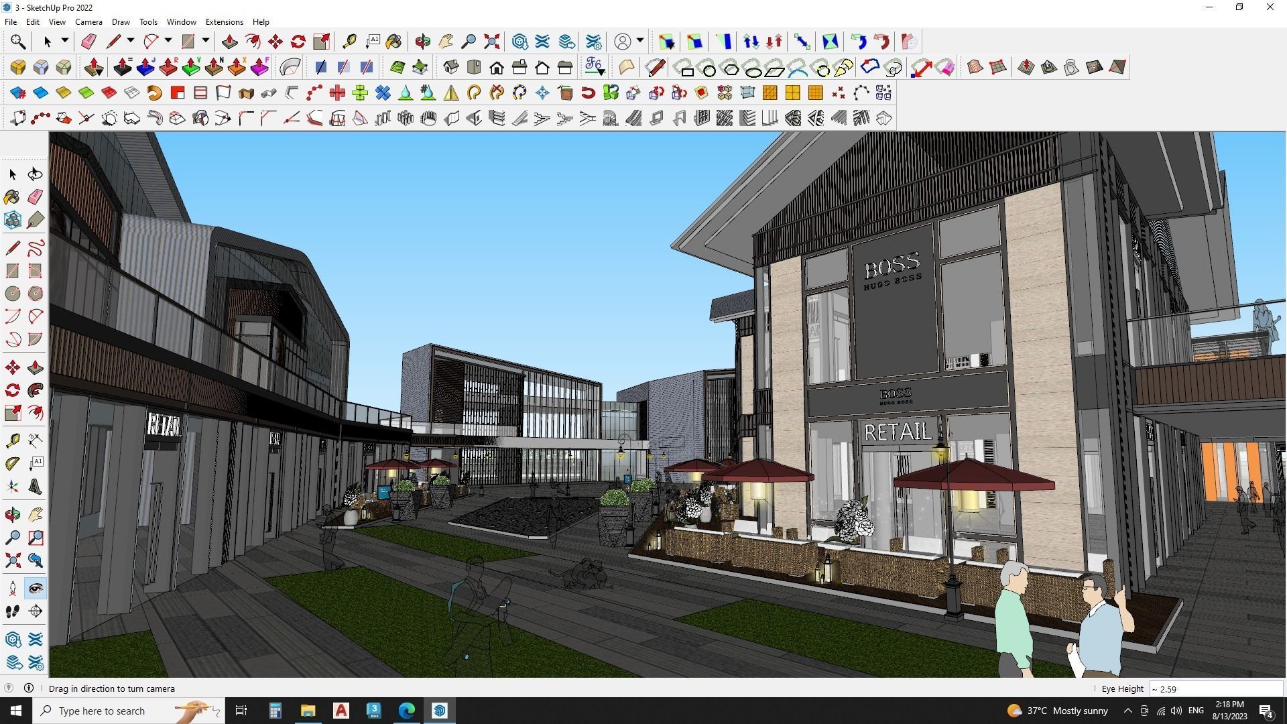Open the Edit menu
This screenshot has height=724, width=1287.
[32, 21]
